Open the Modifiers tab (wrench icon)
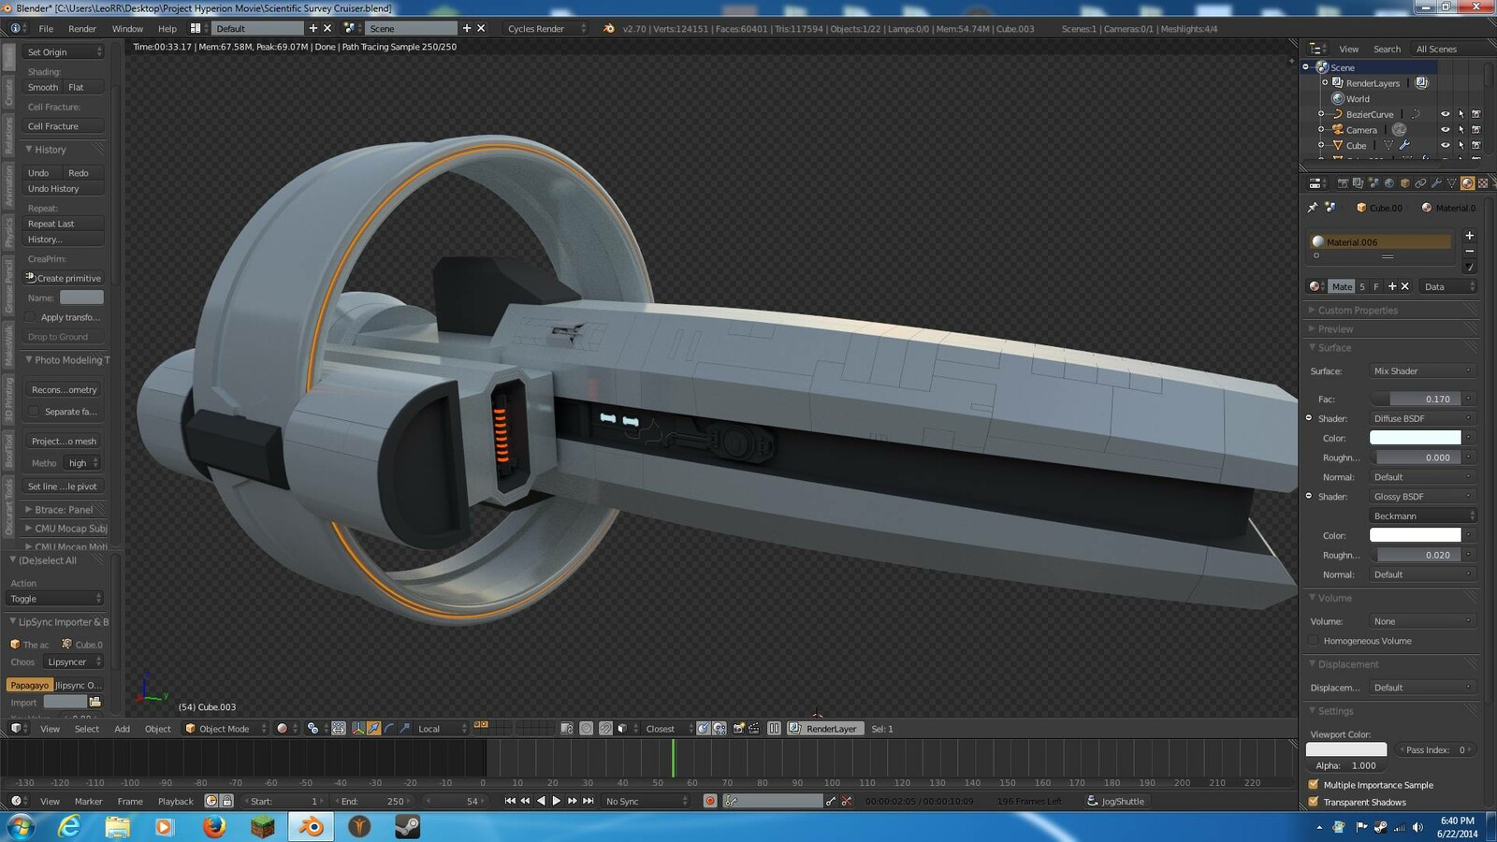Image resolution: width=1497 pixels, height=842 pixels. [x=1436, y=183]
